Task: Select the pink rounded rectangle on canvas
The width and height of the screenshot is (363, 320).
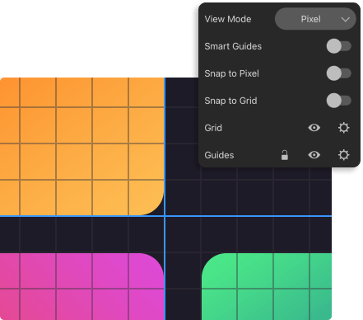Action: tap(81, 286)
